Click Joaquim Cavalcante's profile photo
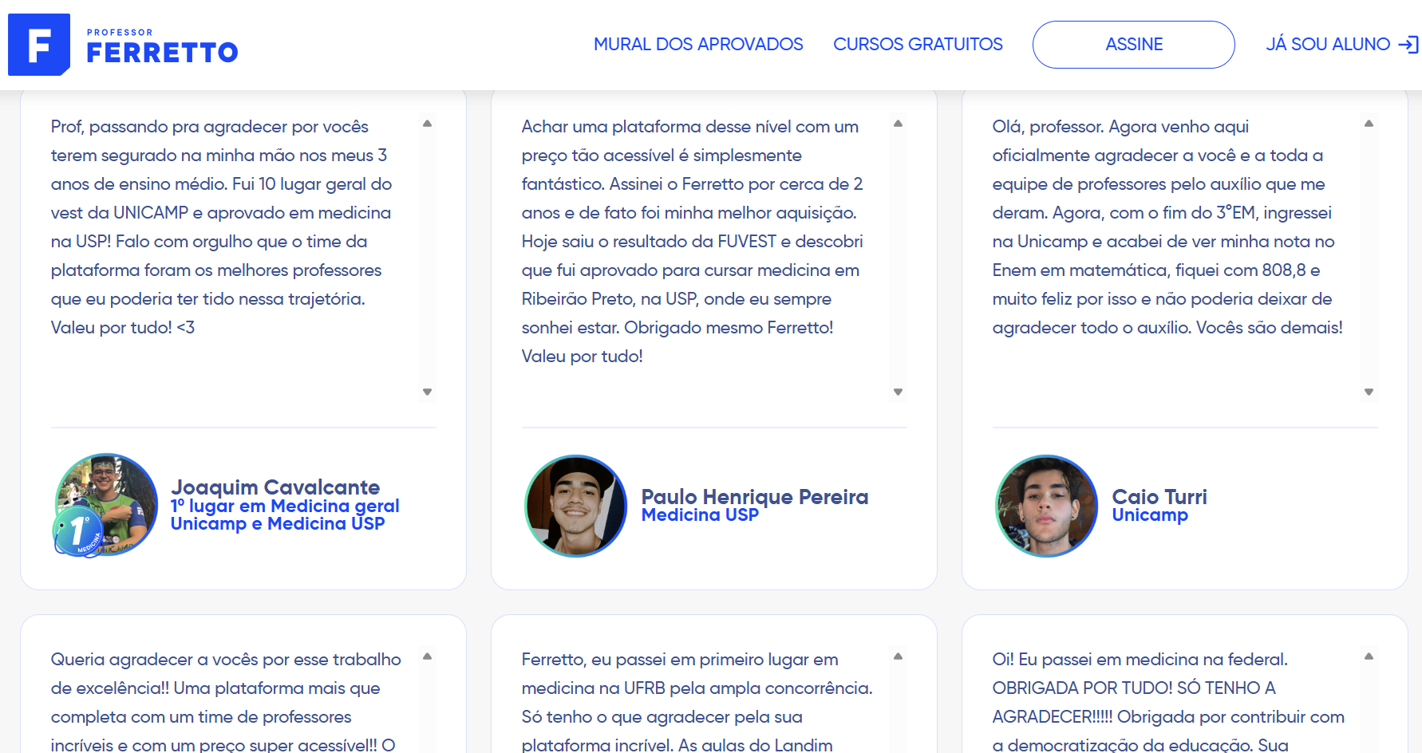 (107, 505)
